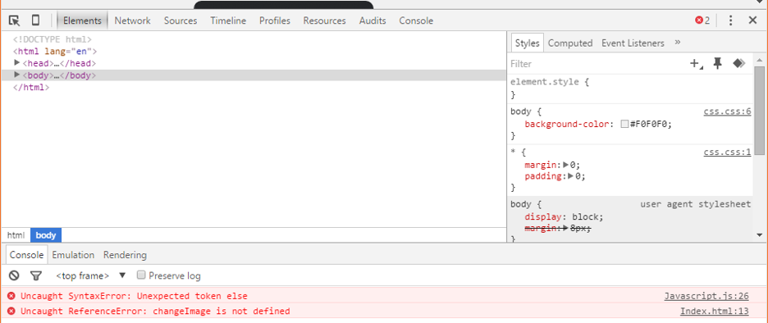Image resolution: width=768 pixels, height=323 pixels.
Task: Expand the body element node
Action: (16, 75)
